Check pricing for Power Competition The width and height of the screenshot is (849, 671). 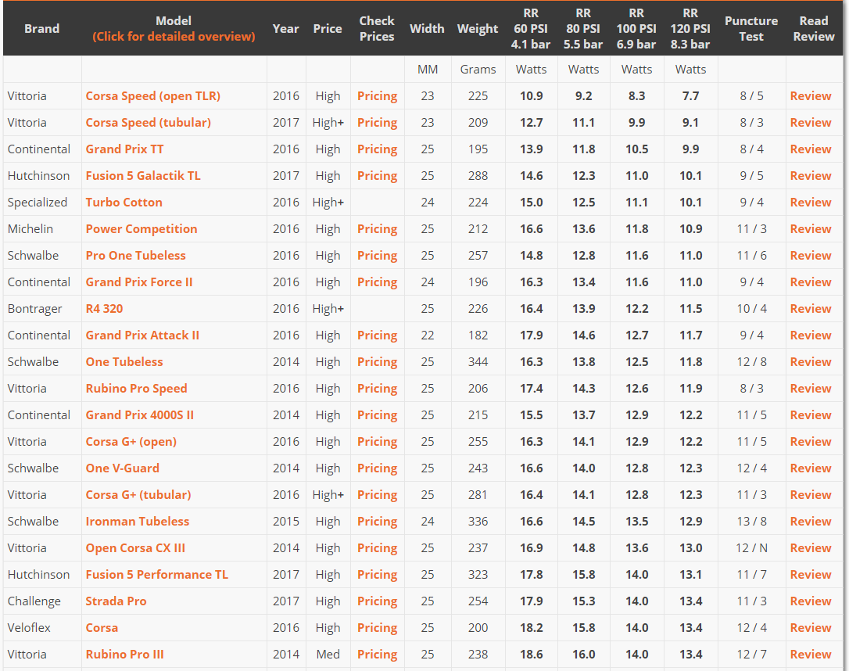pos(378,229)
